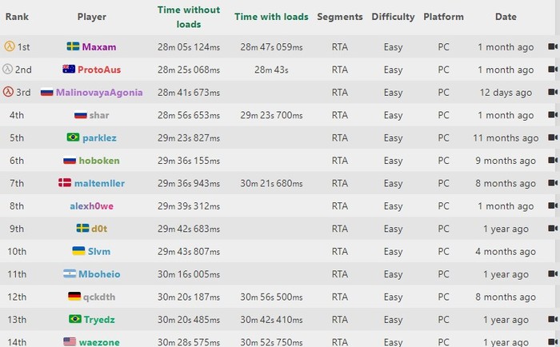Screen dimensions: 560x347
Task: Click the Swedish flag beside Maxam
Action: (x=73, y=47)
